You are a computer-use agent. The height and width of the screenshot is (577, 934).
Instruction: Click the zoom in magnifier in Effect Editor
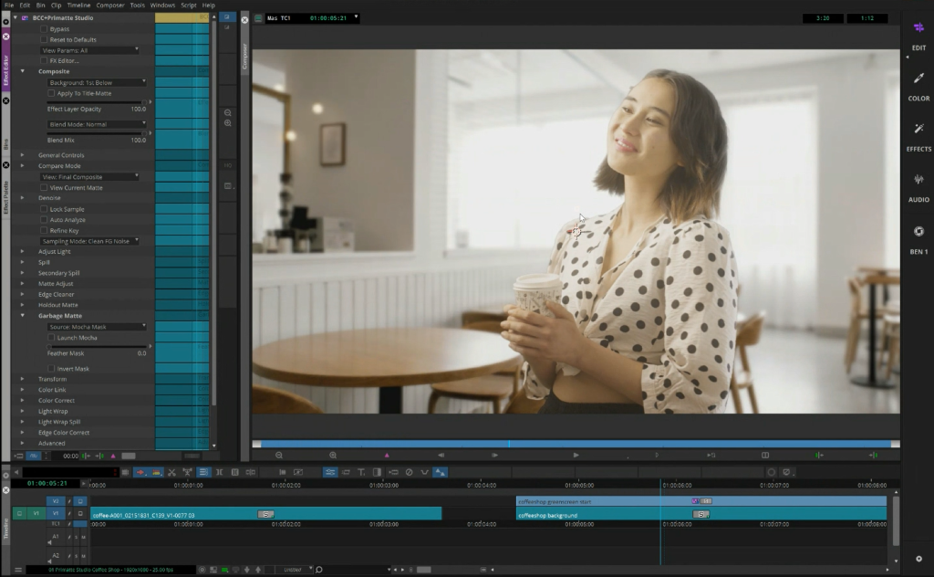coord(228,123)
